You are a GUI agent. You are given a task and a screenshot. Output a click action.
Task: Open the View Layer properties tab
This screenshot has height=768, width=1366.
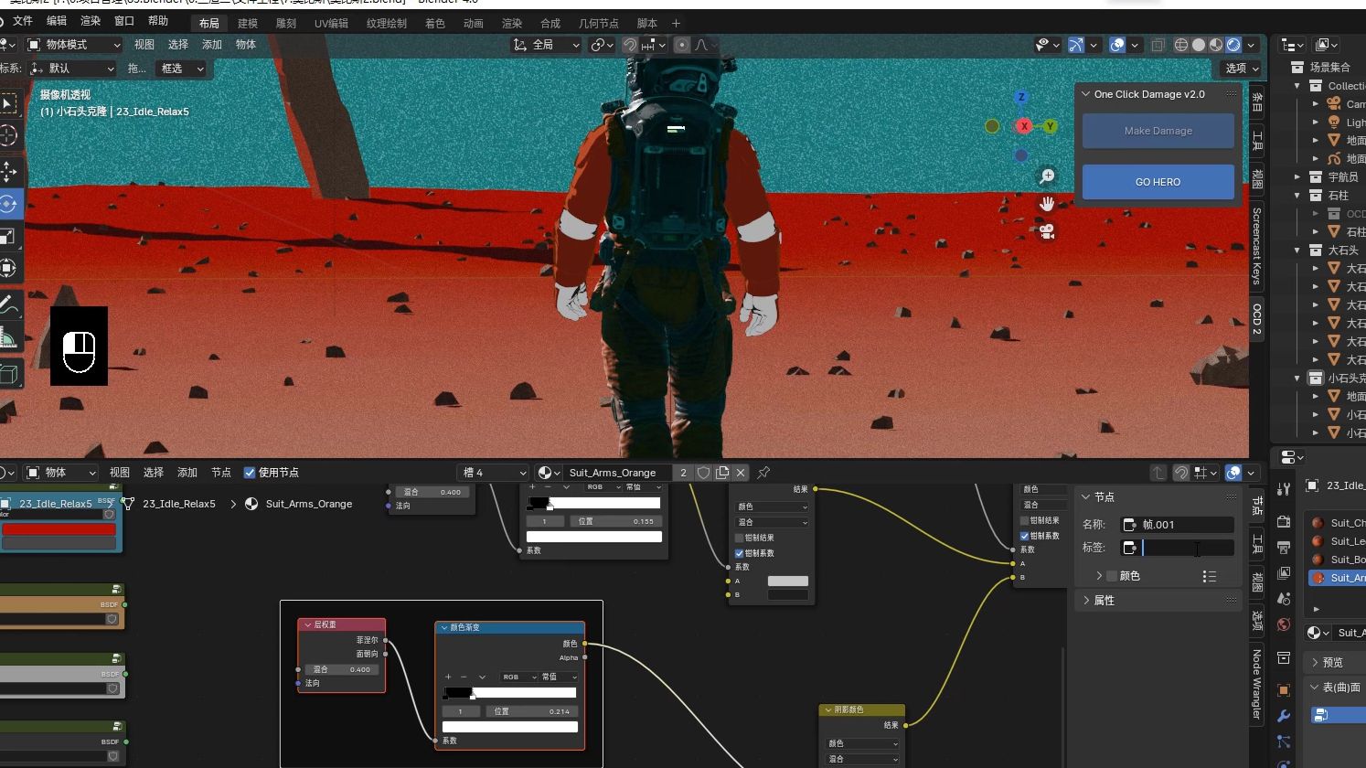coord(1284,573)
